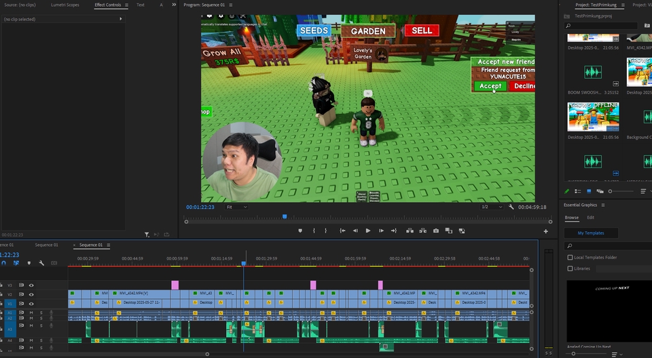Open Essential Graphics panel menu
Screen dimensions: 652x358
pyautogui.click(x=603, y=205)
